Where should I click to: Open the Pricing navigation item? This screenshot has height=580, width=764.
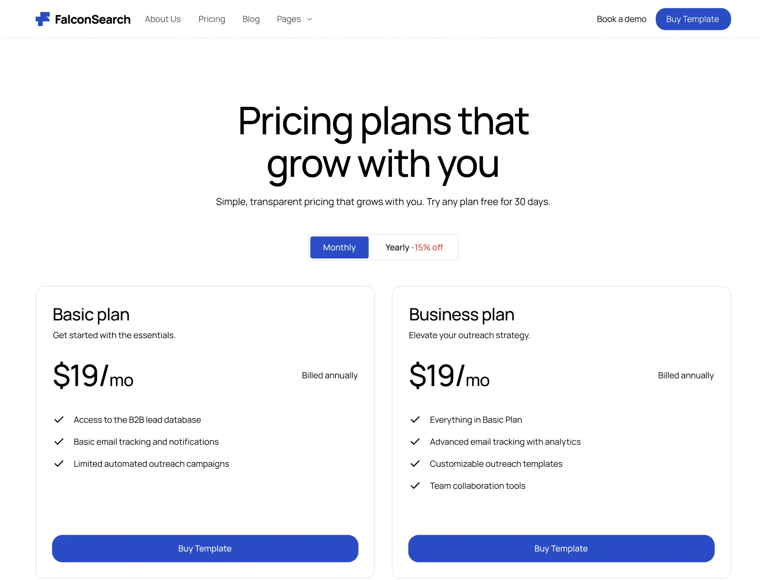(x=212, y=19)
